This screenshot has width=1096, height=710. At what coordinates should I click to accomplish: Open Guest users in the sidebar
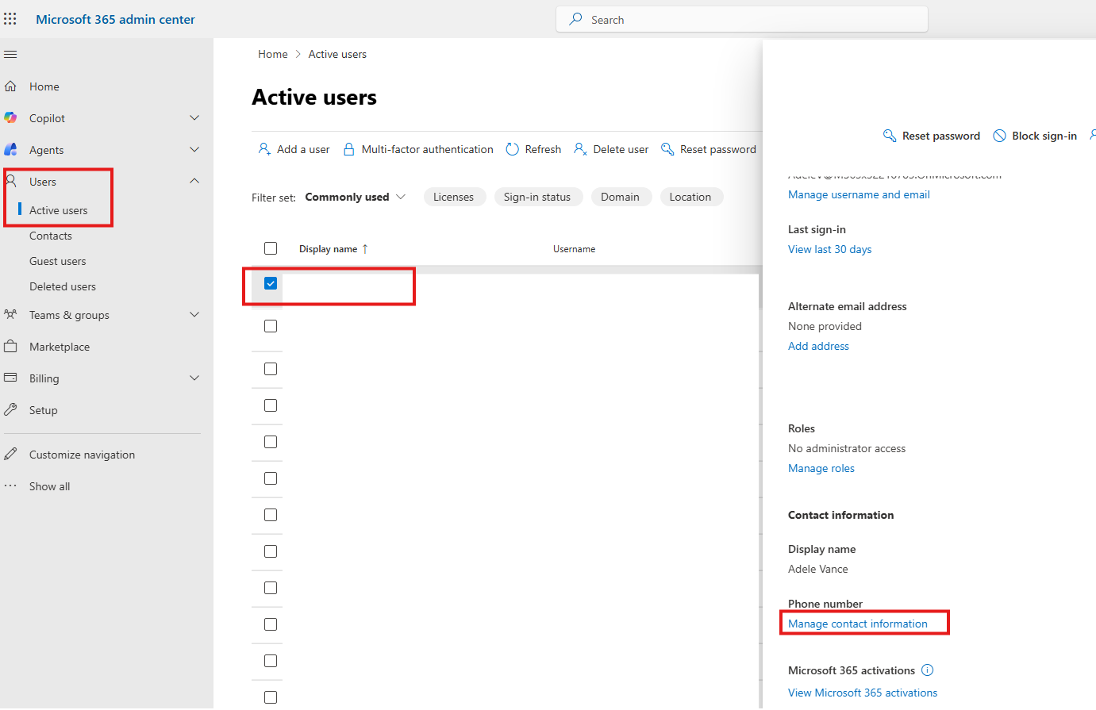[x=58, y=261]
